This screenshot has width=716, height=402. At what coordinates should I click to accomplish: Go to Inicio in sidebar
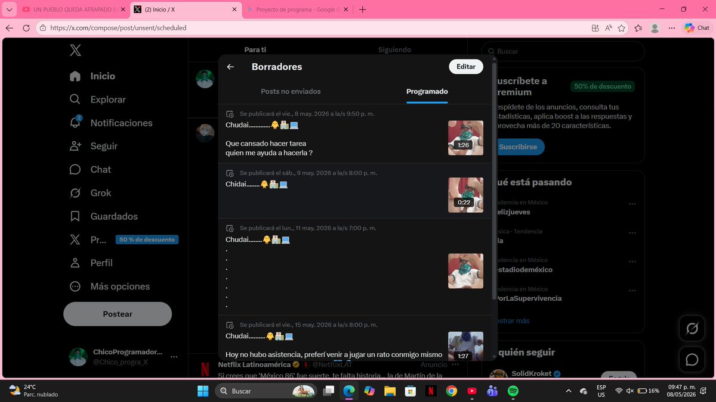[92, 76]
